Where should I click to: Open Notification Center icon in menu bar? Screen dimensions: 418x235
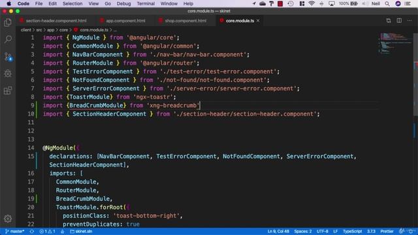pyautogui.click(x=408, y=3)
